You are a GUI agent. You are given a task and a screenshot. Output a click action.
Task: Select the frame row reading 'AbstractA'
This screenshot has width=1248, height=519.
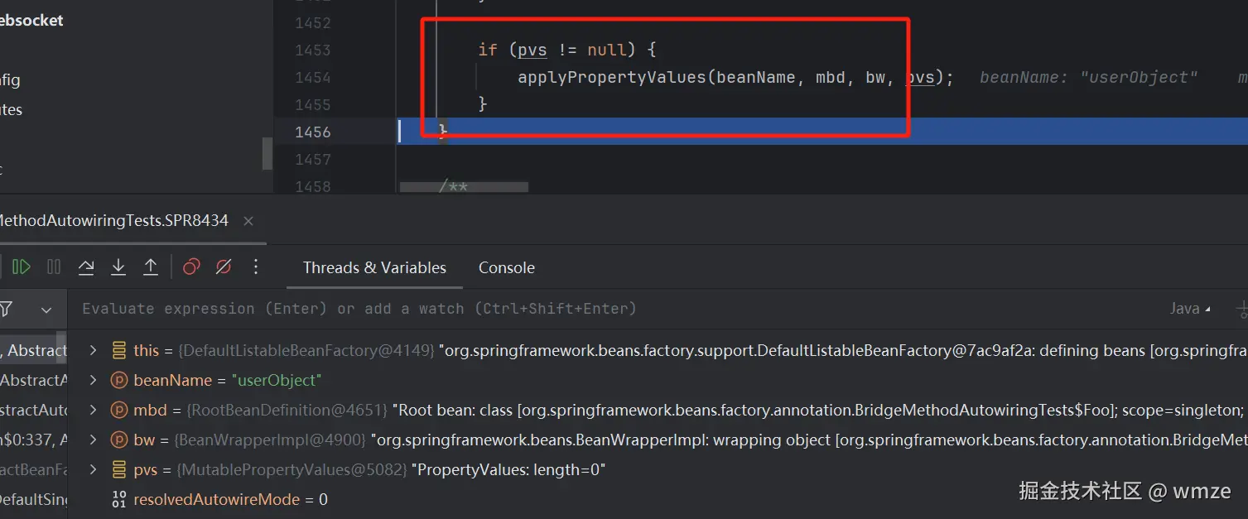(x=34, y=380)
